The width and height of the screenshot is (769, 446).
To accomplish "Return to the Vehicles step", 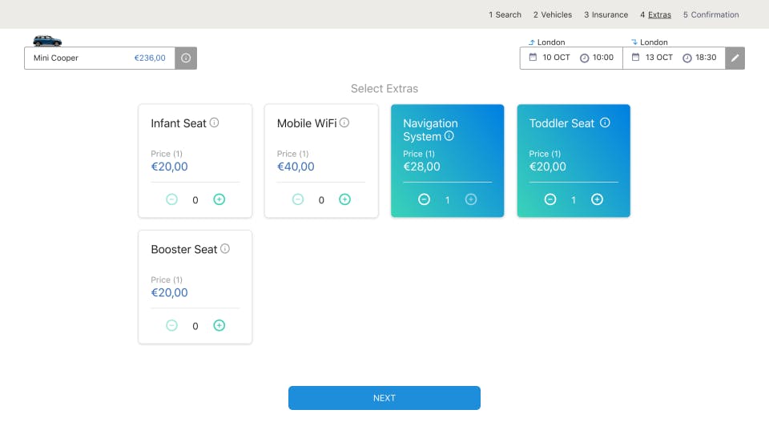I will [553, 14].
